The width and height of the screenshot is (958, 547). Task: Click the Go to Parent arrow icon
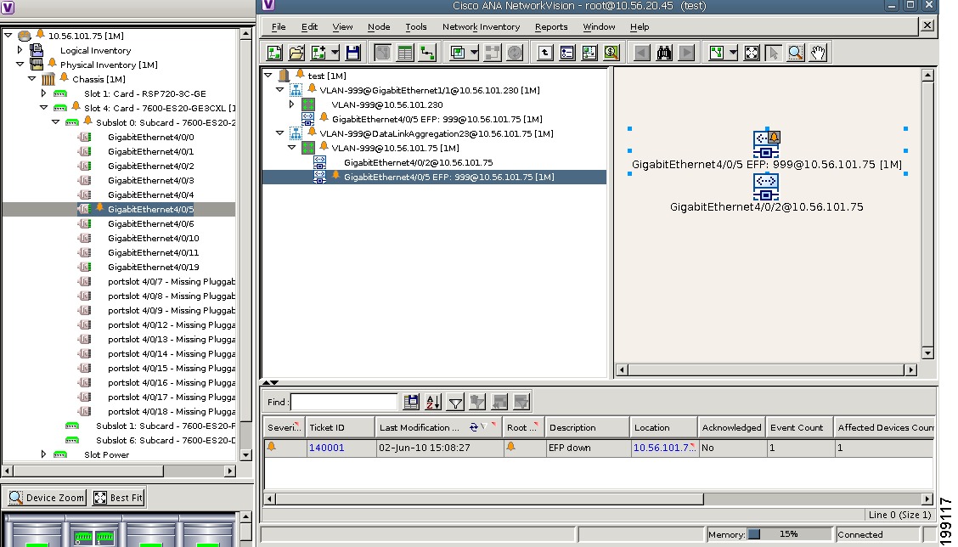545,54
